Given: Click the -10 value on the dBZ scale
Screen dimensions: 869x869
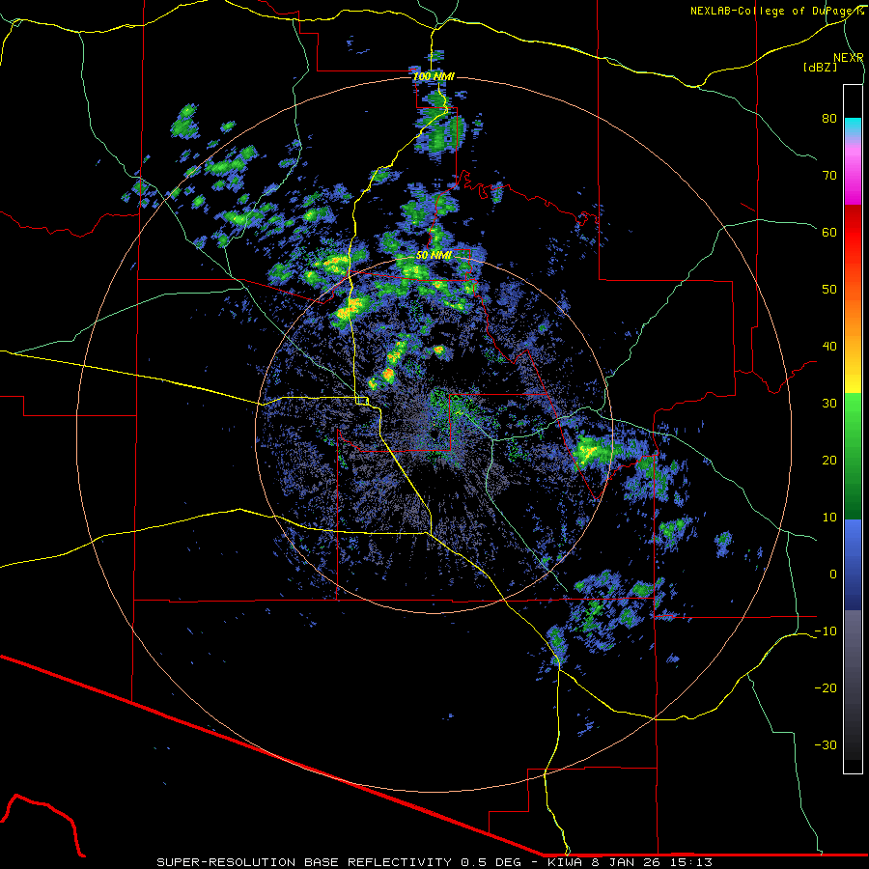Looking at the screenshot, I should tap(826, 631).
